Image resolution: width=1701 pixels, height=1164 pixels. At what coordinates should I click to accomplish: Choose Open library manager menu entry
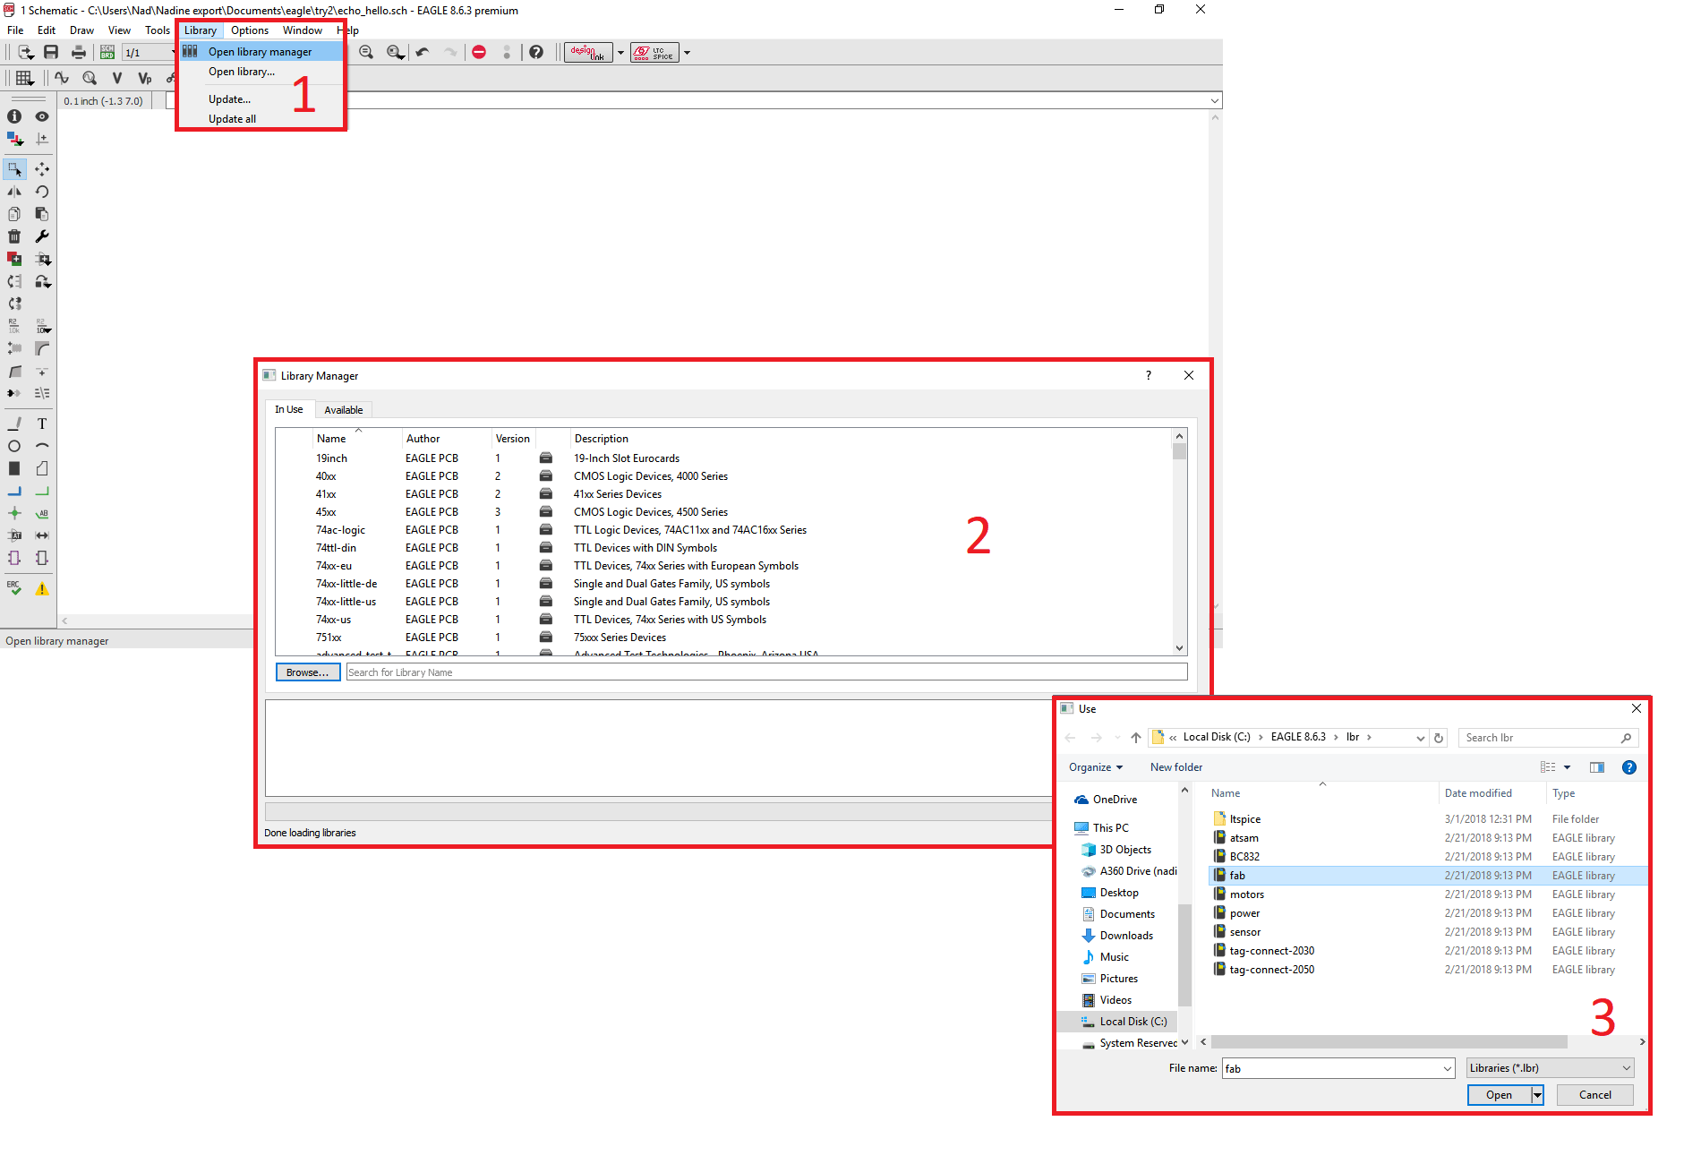[x=261, y=52]
